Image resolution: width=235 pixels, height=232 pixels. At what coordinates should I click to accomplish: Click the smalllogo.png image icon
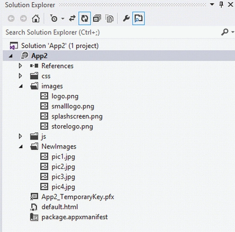point(44,106)
